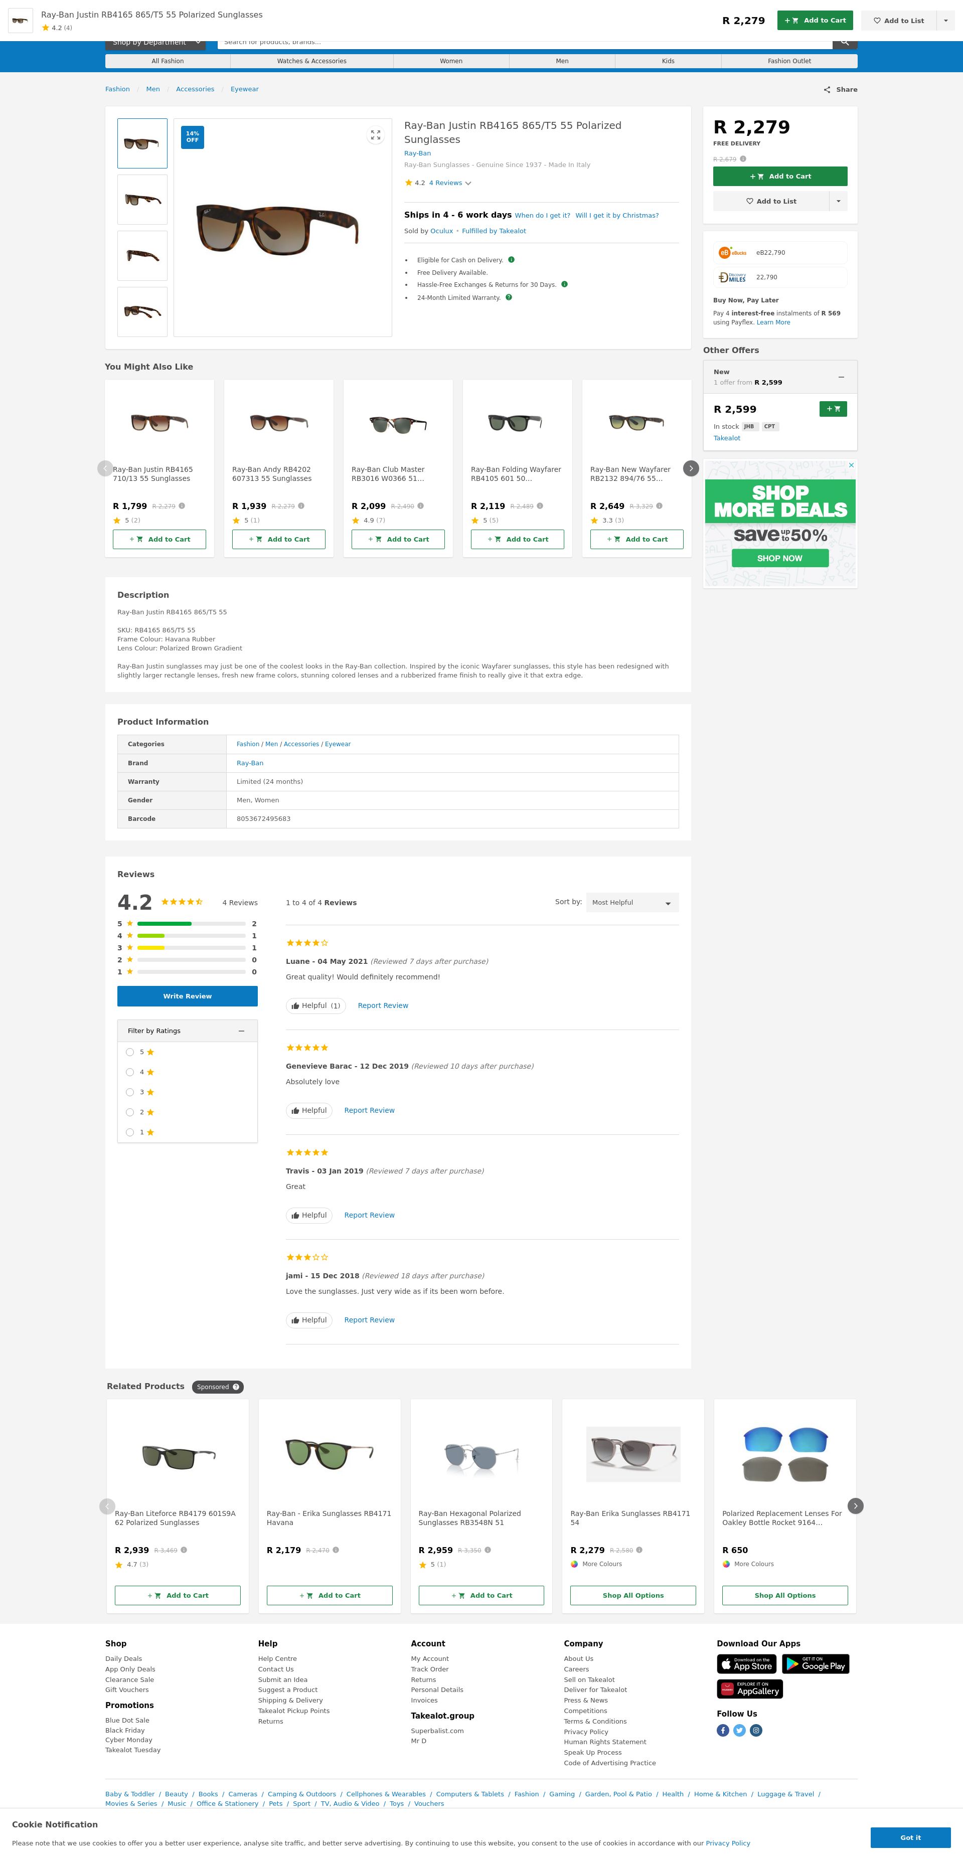Open the Privacy Policy link in cookie notice
This screenshot has width=963, height=1860.
727,1843
